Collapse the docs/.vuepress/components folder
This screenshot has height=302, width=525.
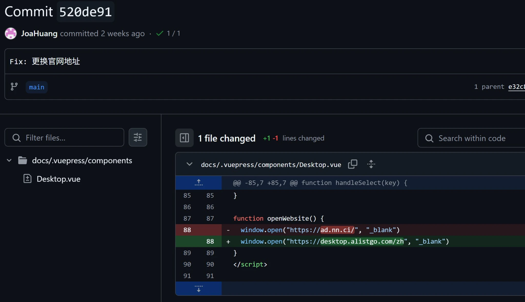(x=9, y=161)
